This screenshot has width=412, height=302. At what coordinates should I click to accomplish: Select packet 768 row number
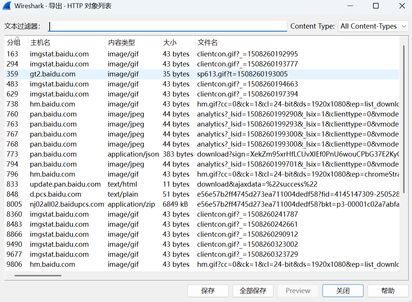click(x=12, y=144)
